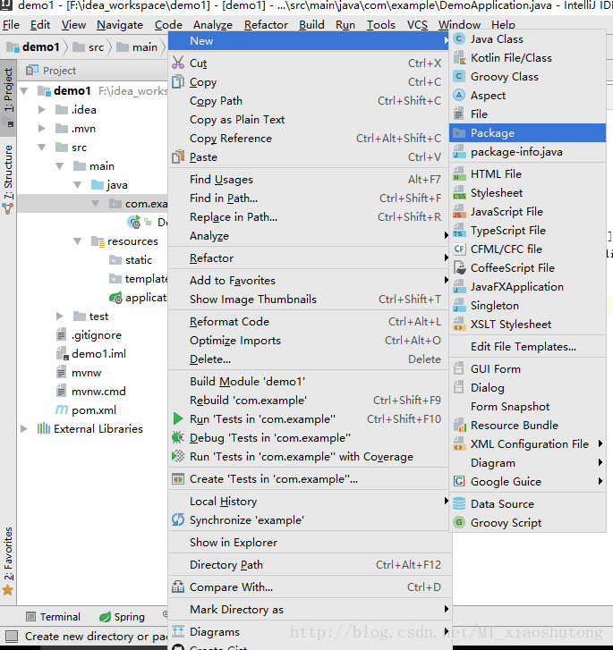Click the Compare With icon
This screenshot has height=650, width=613.
(x=178, y=587)
